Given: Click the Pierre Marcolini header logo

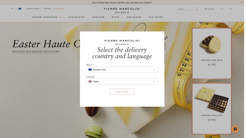Looking at the screenshot, I should click(x=122, y=10).
